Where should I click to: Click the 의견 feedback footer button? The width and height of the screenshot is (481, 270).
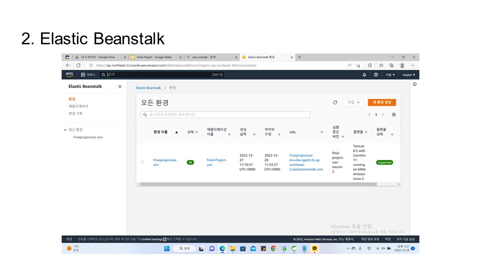[x=69, y=239]
